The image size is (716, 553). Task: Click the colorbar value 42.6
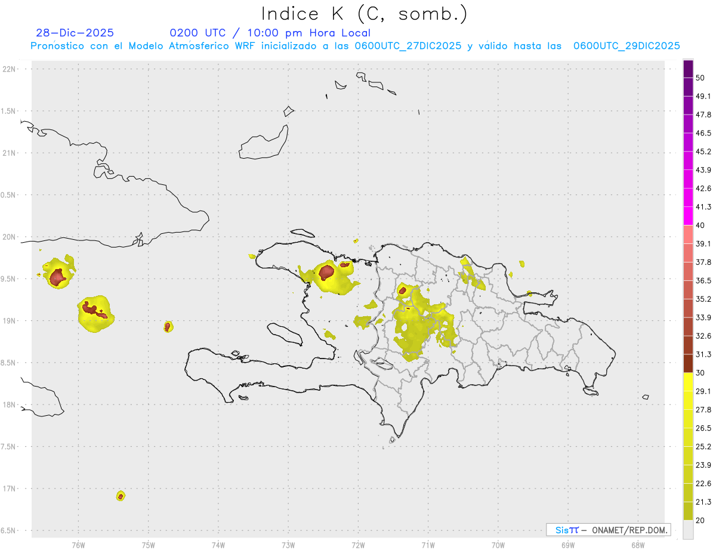tap(703, 189)
